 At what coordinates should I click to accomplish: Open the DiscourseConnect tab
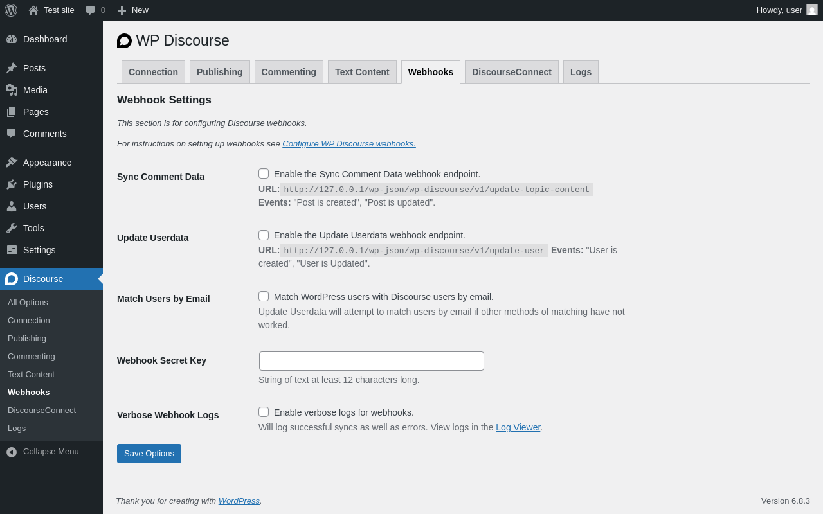512,72
